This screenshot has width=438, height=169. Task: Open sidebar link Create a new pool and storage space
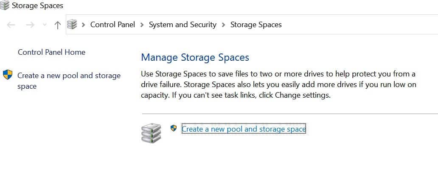(69, 81)
